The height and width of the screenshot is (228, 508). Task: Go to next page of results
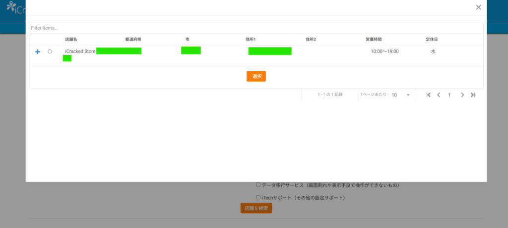462,95
